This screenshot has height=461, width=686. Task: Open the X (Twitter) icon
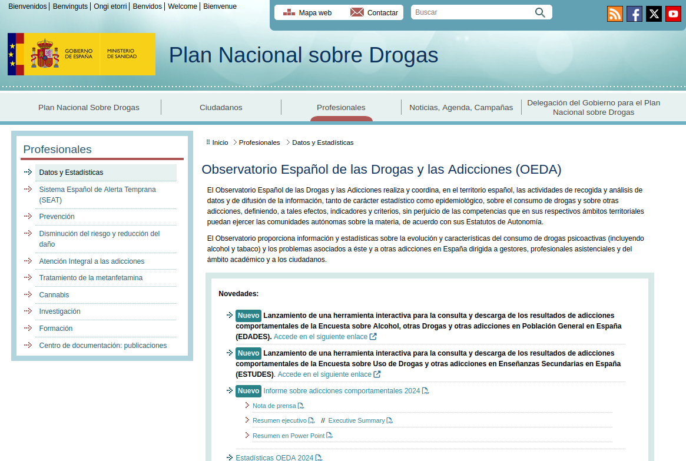click(x=654, y=14)
